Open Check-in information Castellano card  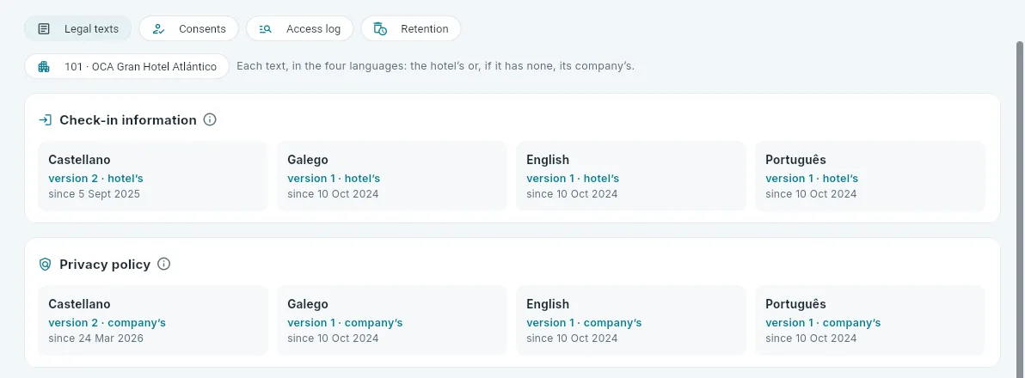pos(153,176)
